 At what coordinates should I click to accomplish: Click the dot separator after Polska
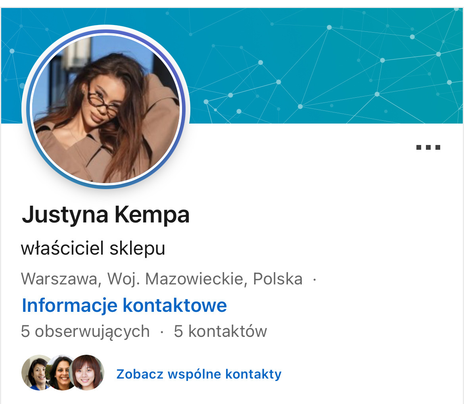coord(314,279)
